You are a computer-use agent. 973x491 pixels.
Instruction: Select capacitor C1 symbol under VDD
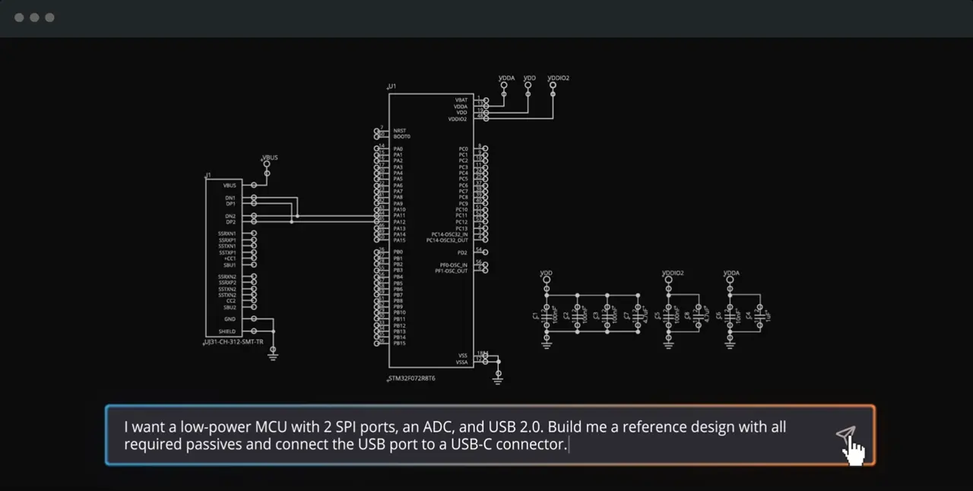click(546, 315)
